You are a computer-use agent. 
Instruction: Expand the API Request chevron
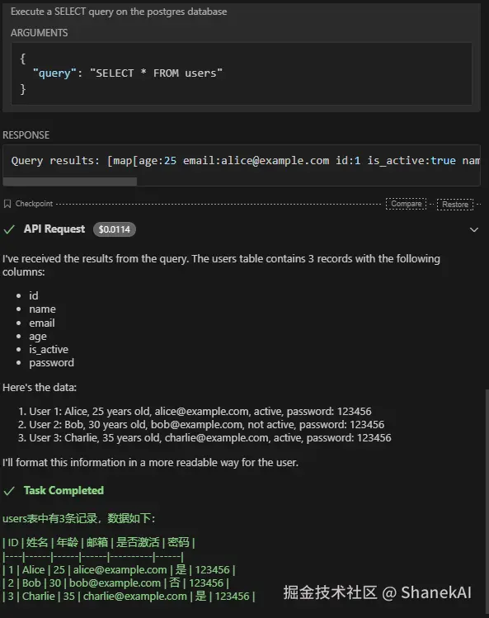pos(474,229)
